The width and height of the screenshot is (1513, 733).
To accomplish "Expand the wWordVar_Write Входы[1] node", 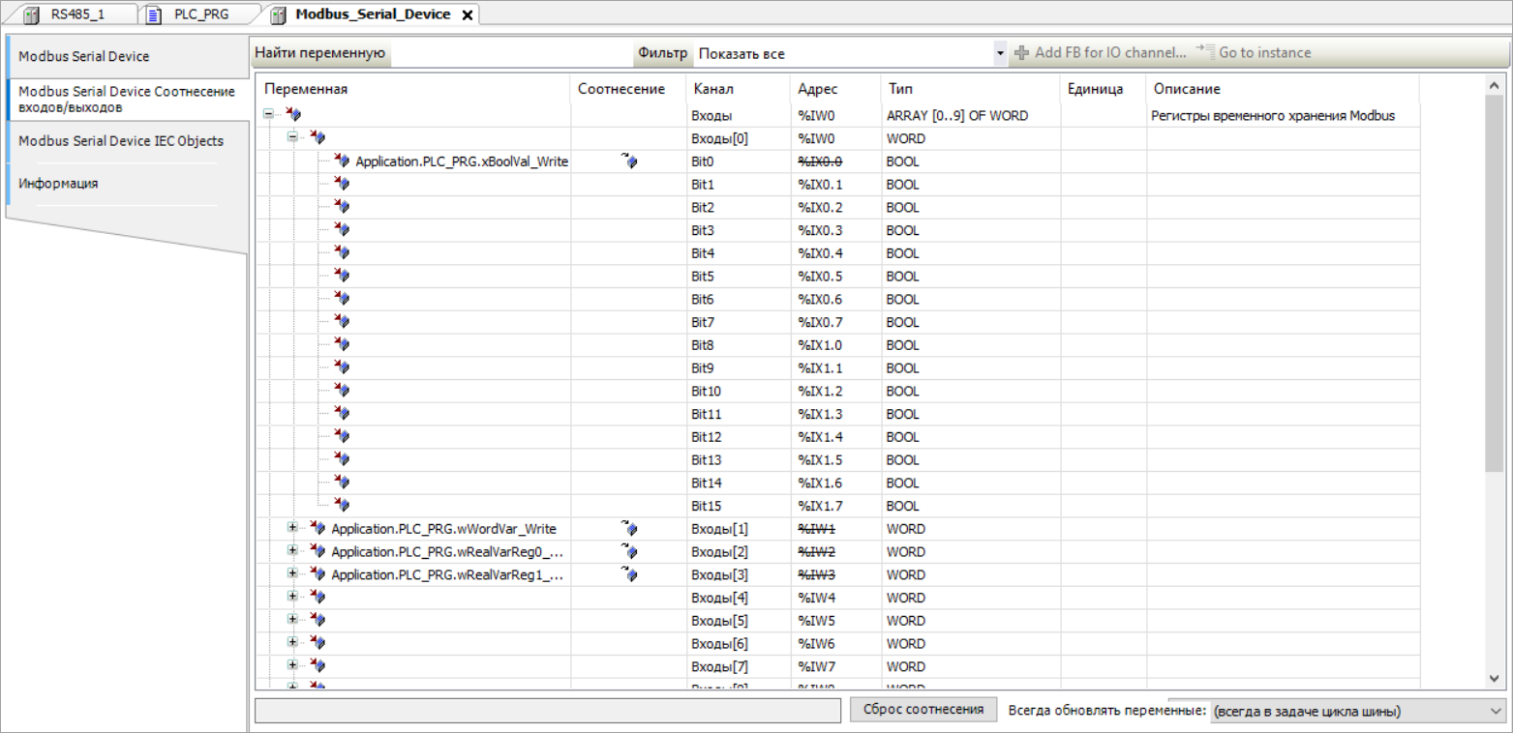I will pyautogui.click(x=292, y=529).
